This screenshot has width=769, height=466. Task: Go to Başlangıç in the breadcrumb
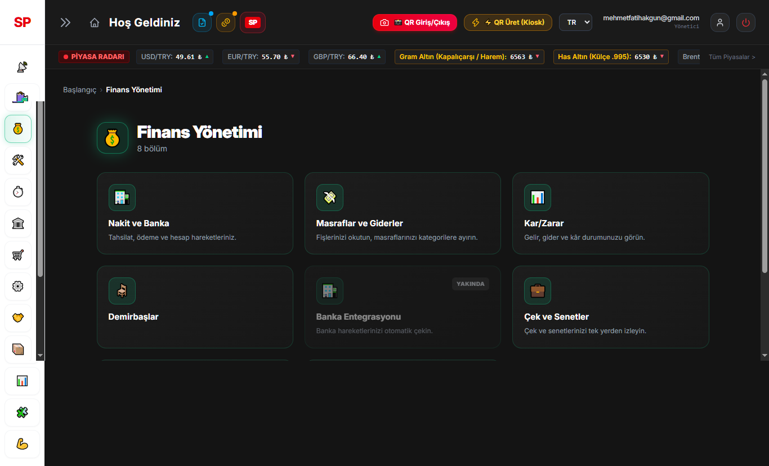80,90
